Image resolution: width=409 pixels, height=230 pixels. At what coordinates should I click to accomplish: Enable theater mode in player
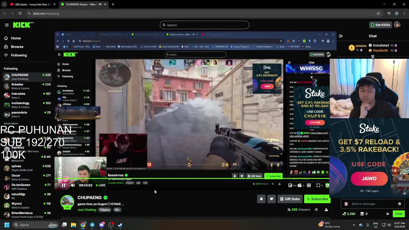(x=309, y=185)
